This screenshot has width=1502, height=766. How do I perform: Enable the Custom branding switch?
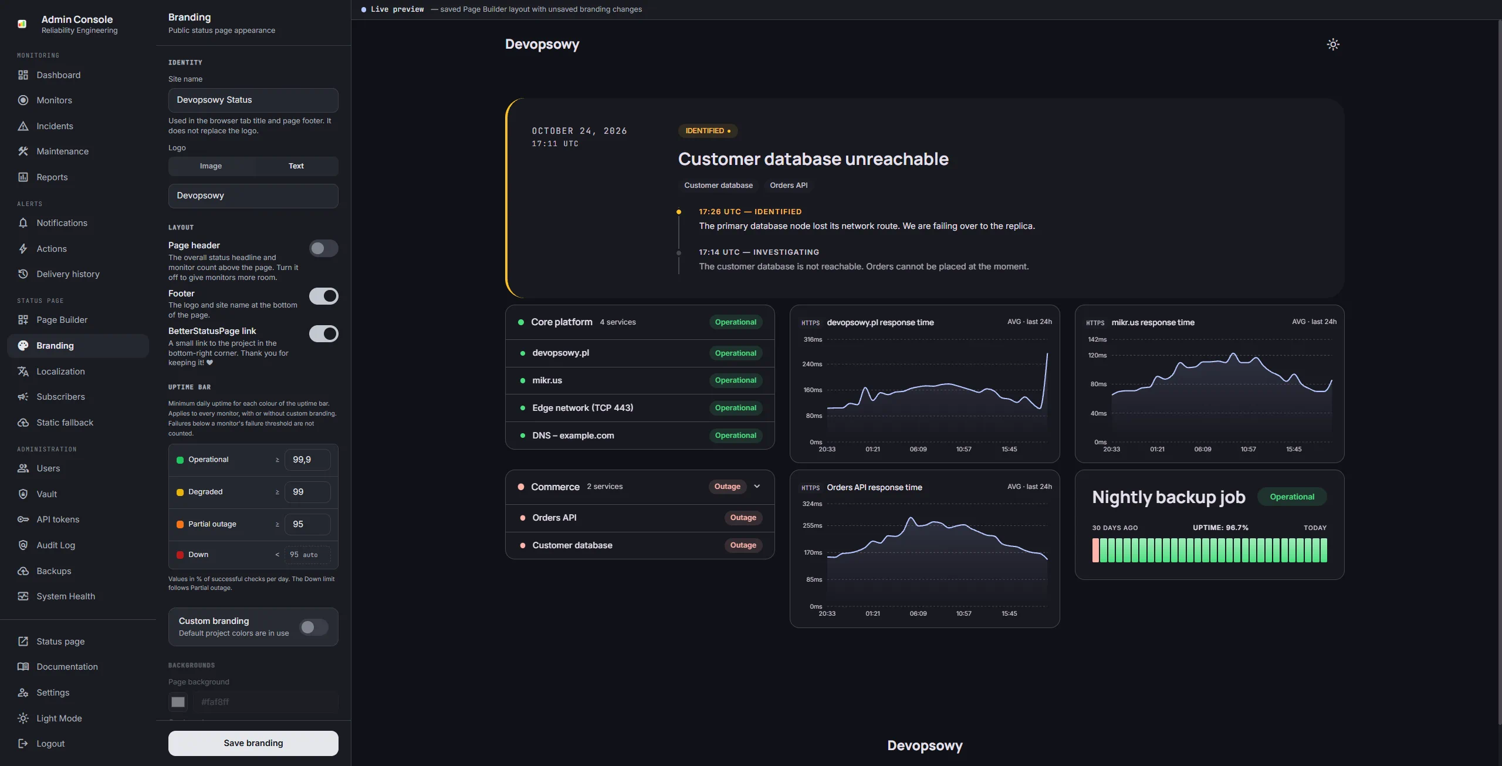[314, 627]
